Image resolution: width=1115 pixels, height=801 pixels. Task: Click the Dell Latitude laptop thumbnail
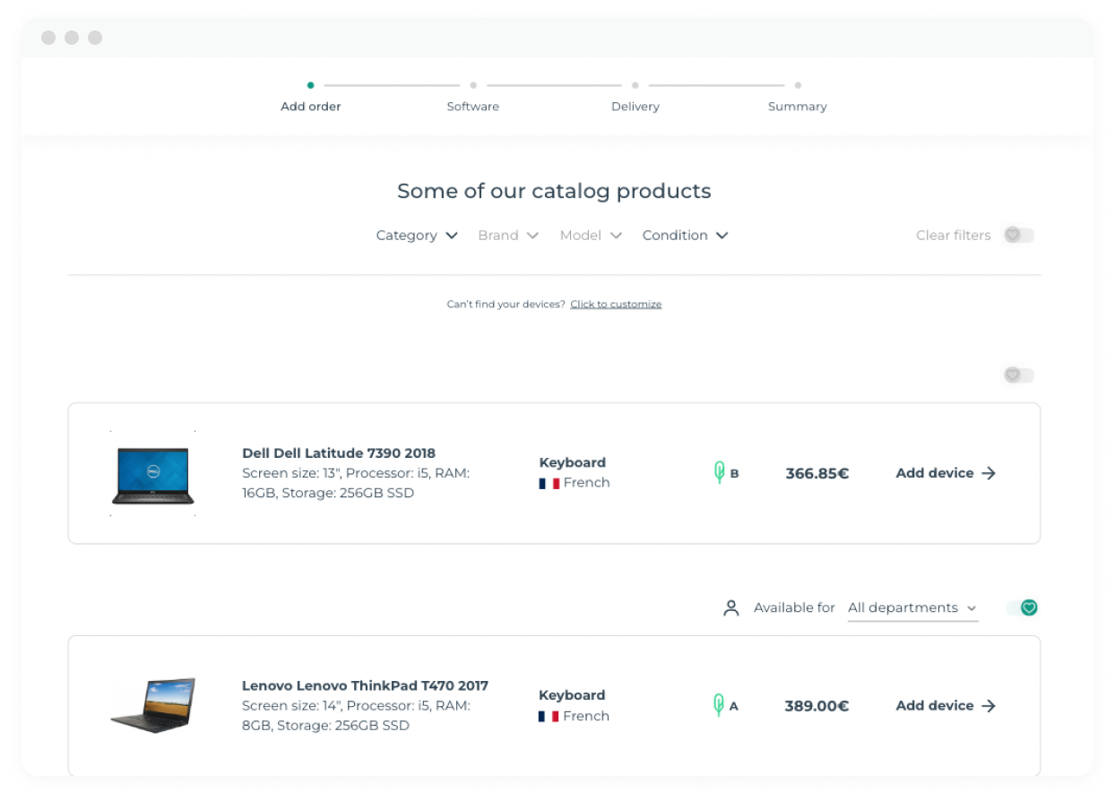point(153,474)
